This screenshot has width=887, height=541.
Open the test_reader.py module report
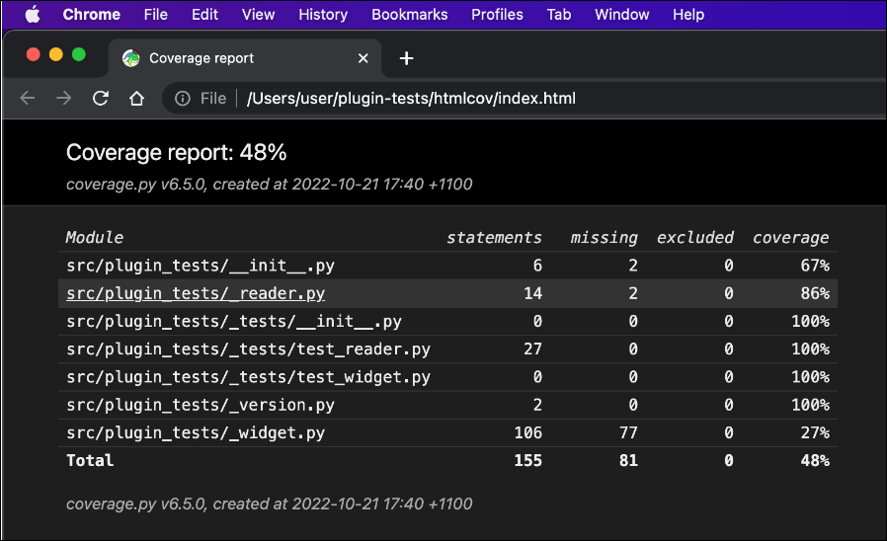248,348
